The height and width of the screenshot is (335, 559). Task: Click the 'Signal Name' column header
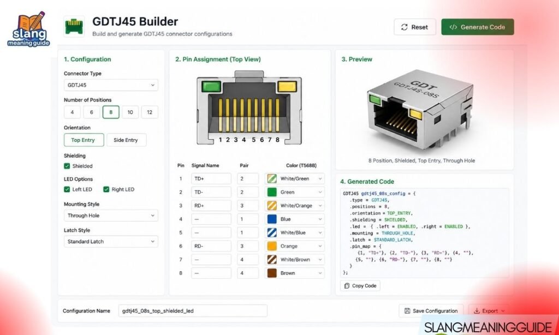pyautogui.click(x=205, y=165)
